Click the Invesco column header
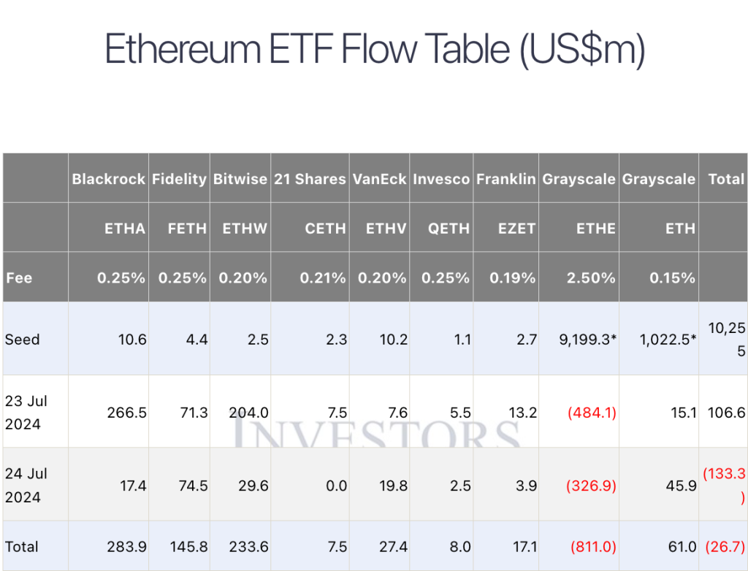 (441, 179)
